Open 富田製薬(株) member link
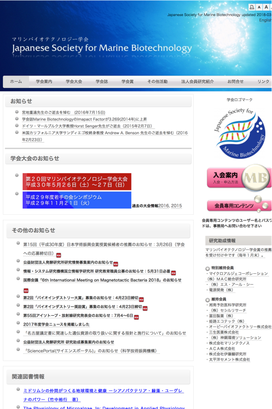The width and height of the screenshot is (272, 409). [221, 316]
